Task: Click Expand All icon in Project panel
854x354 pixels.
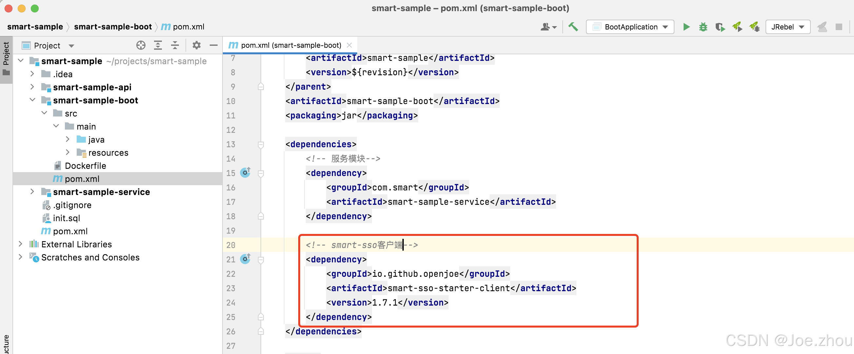Action: pos(158,45)
